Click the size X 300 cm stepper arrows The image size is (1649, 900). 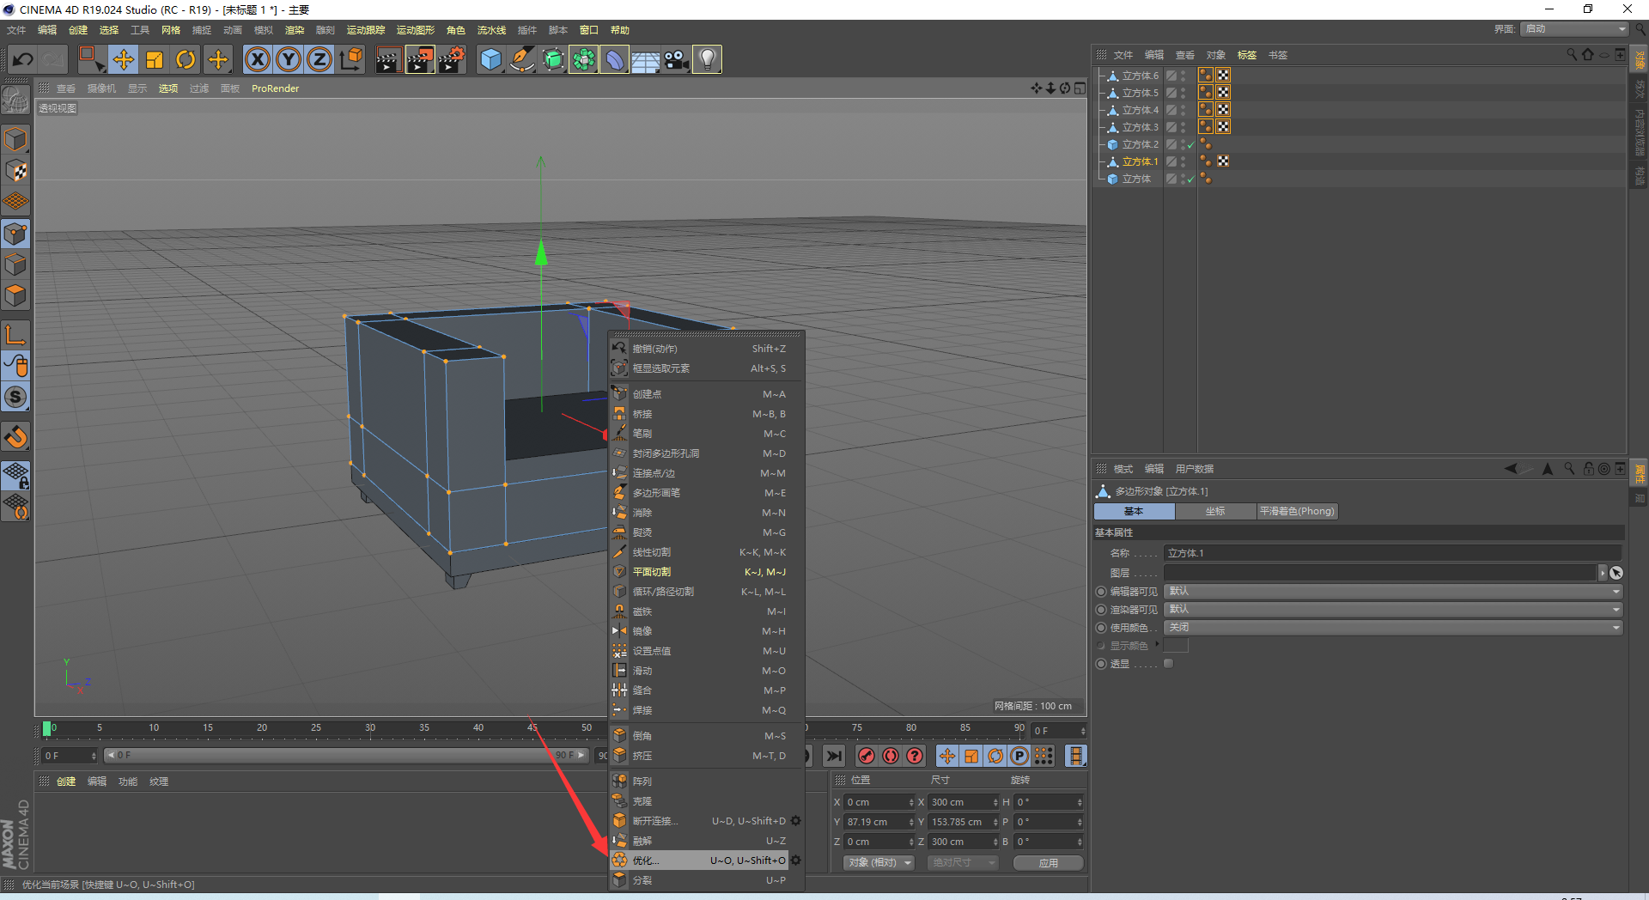tap(995, 802)
